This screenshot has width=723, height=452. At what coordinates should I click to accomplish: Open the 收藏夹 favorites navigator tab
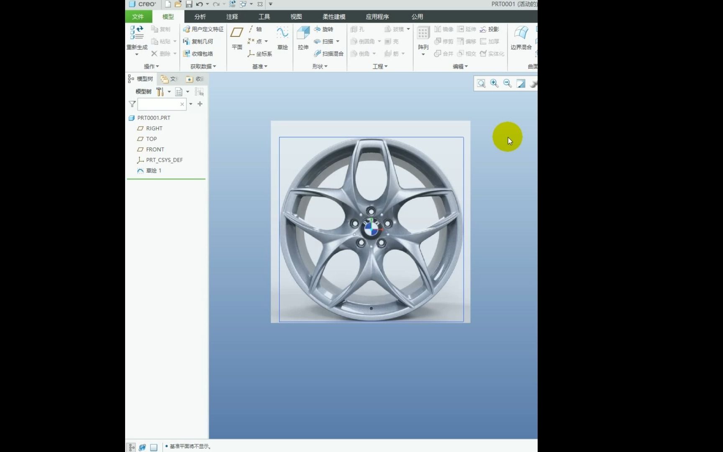click(195, 79)
